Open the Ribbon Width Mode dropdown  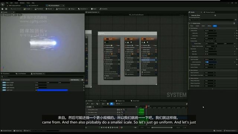210,81
